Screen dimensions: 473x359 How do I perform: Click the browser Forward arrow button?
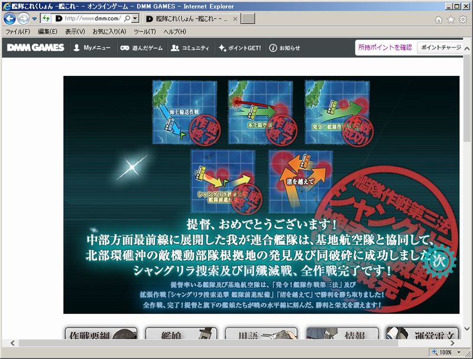tap(24, 19)
